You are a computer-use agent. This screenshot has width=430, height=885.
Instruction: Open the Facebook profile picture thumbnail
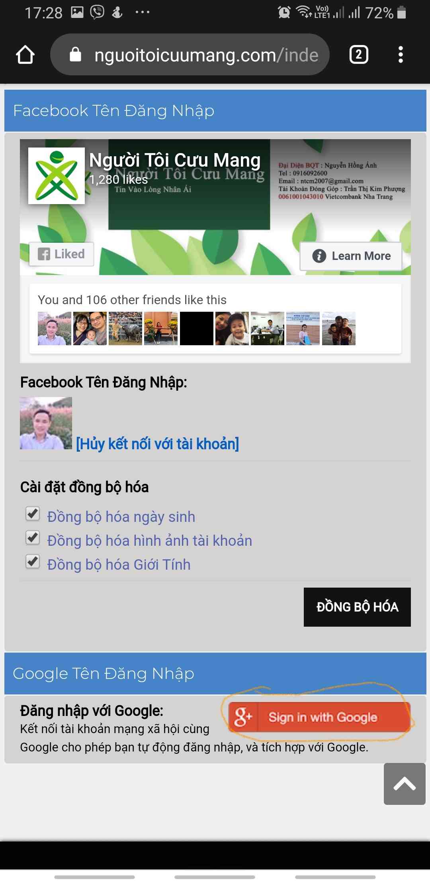click(46, 423)
